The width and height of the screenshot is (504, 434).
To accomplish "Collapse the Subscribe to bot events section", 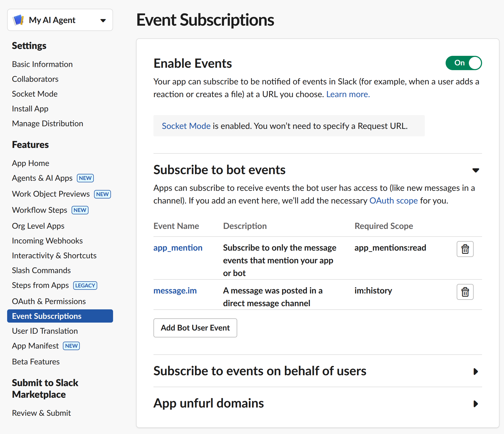I will click(475, 170).
